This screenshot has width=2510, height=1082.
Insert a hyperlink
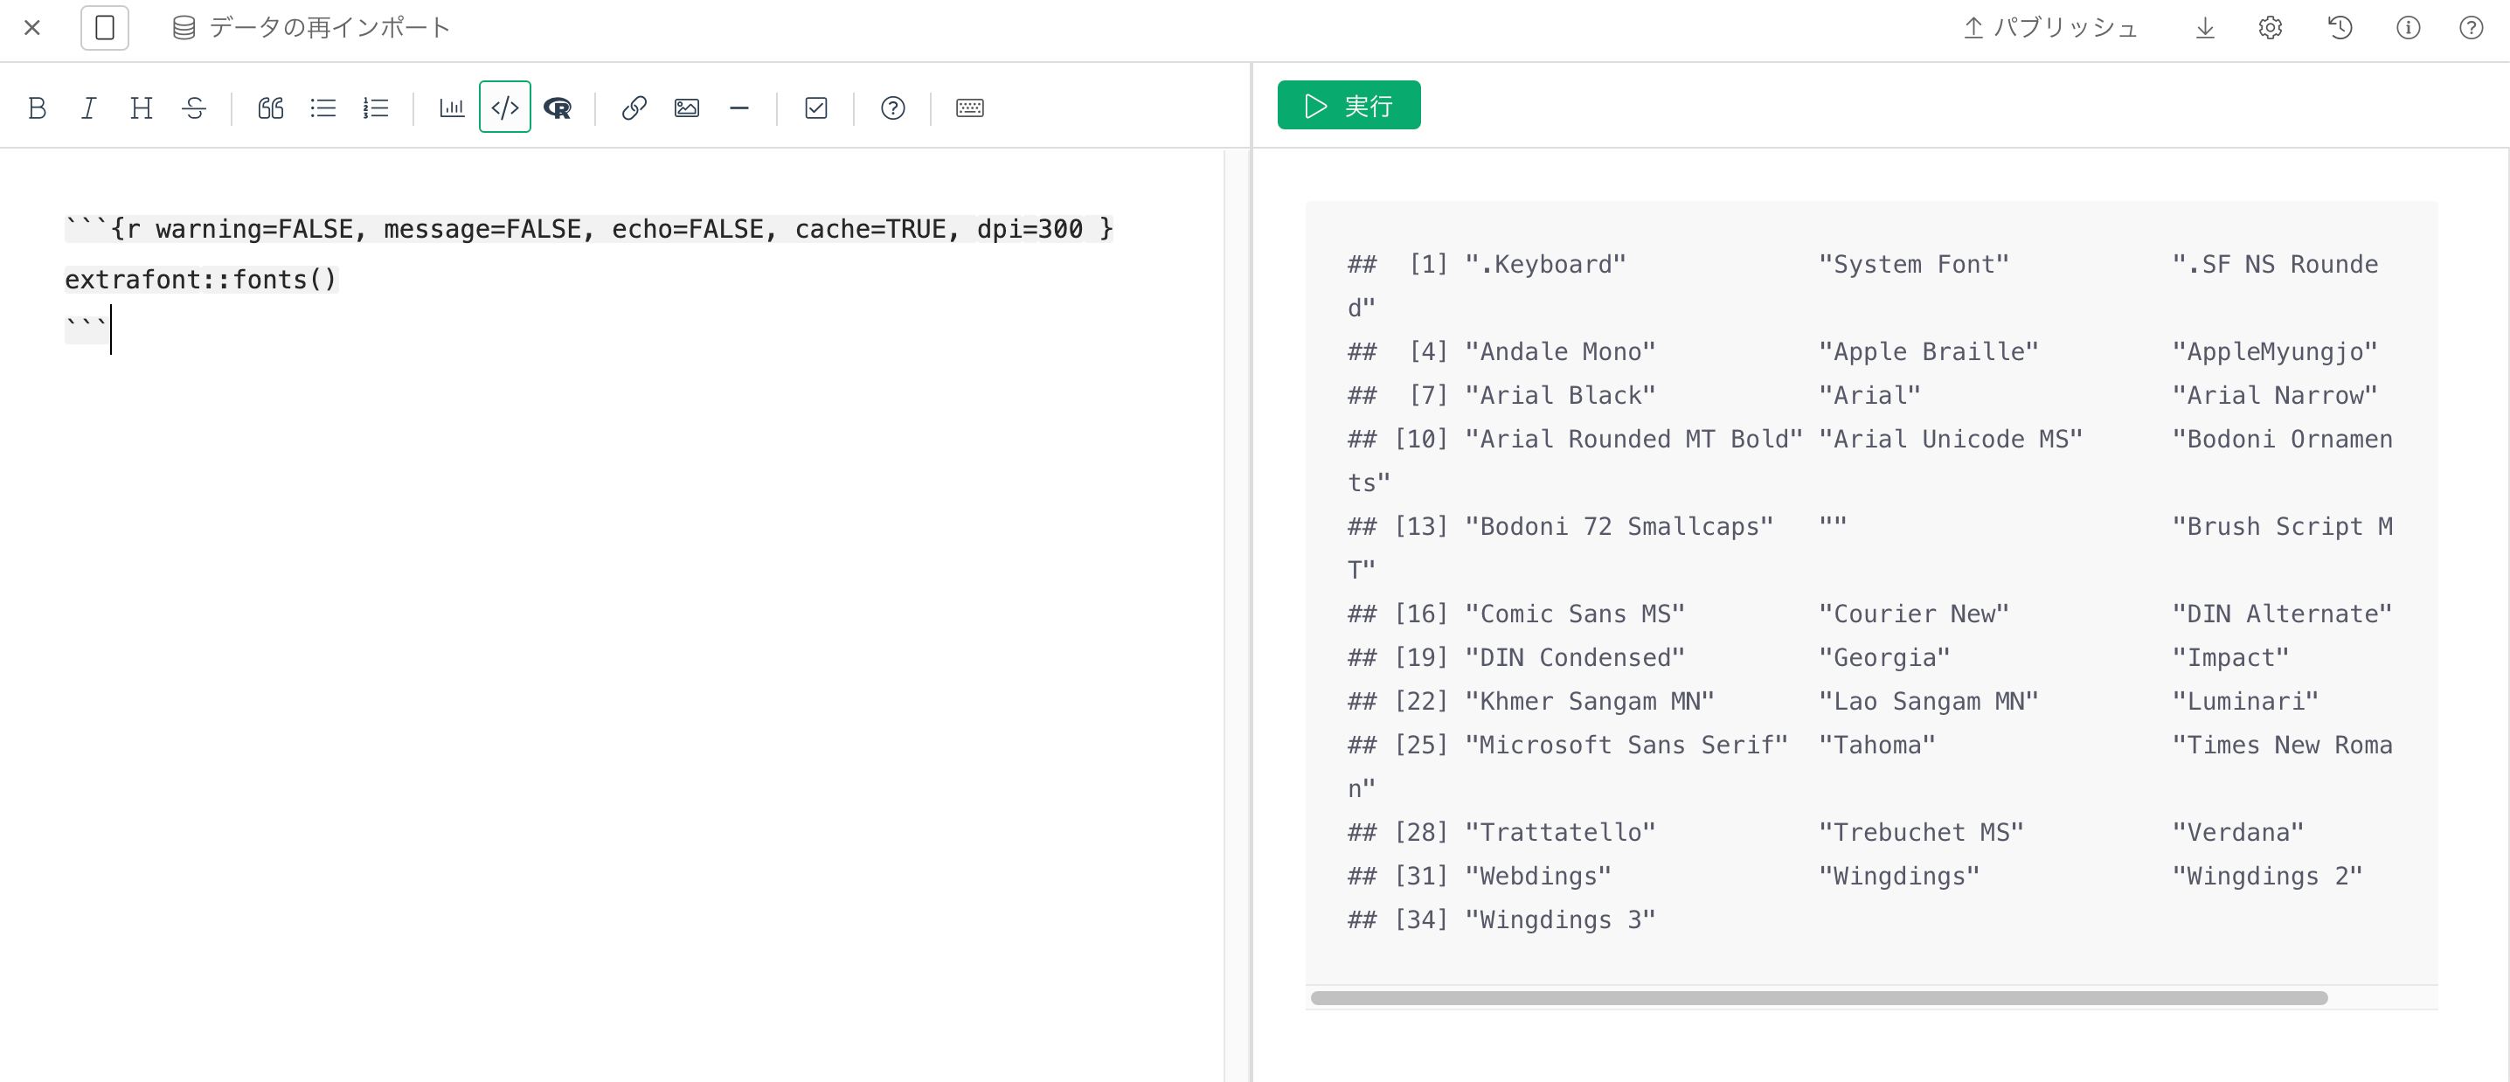(x=634, y=108)
